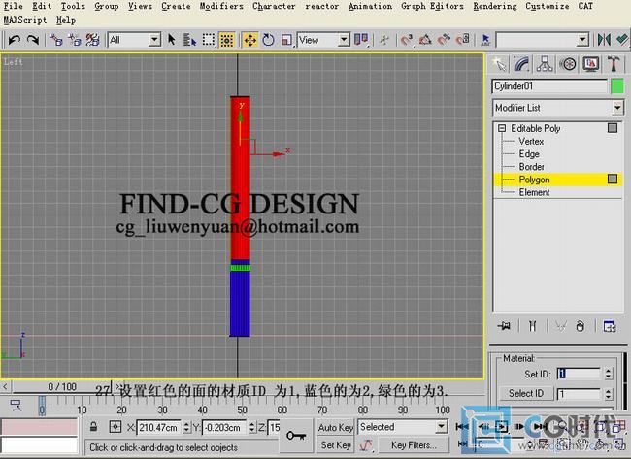Open the Customize menu

click(548, 6)
